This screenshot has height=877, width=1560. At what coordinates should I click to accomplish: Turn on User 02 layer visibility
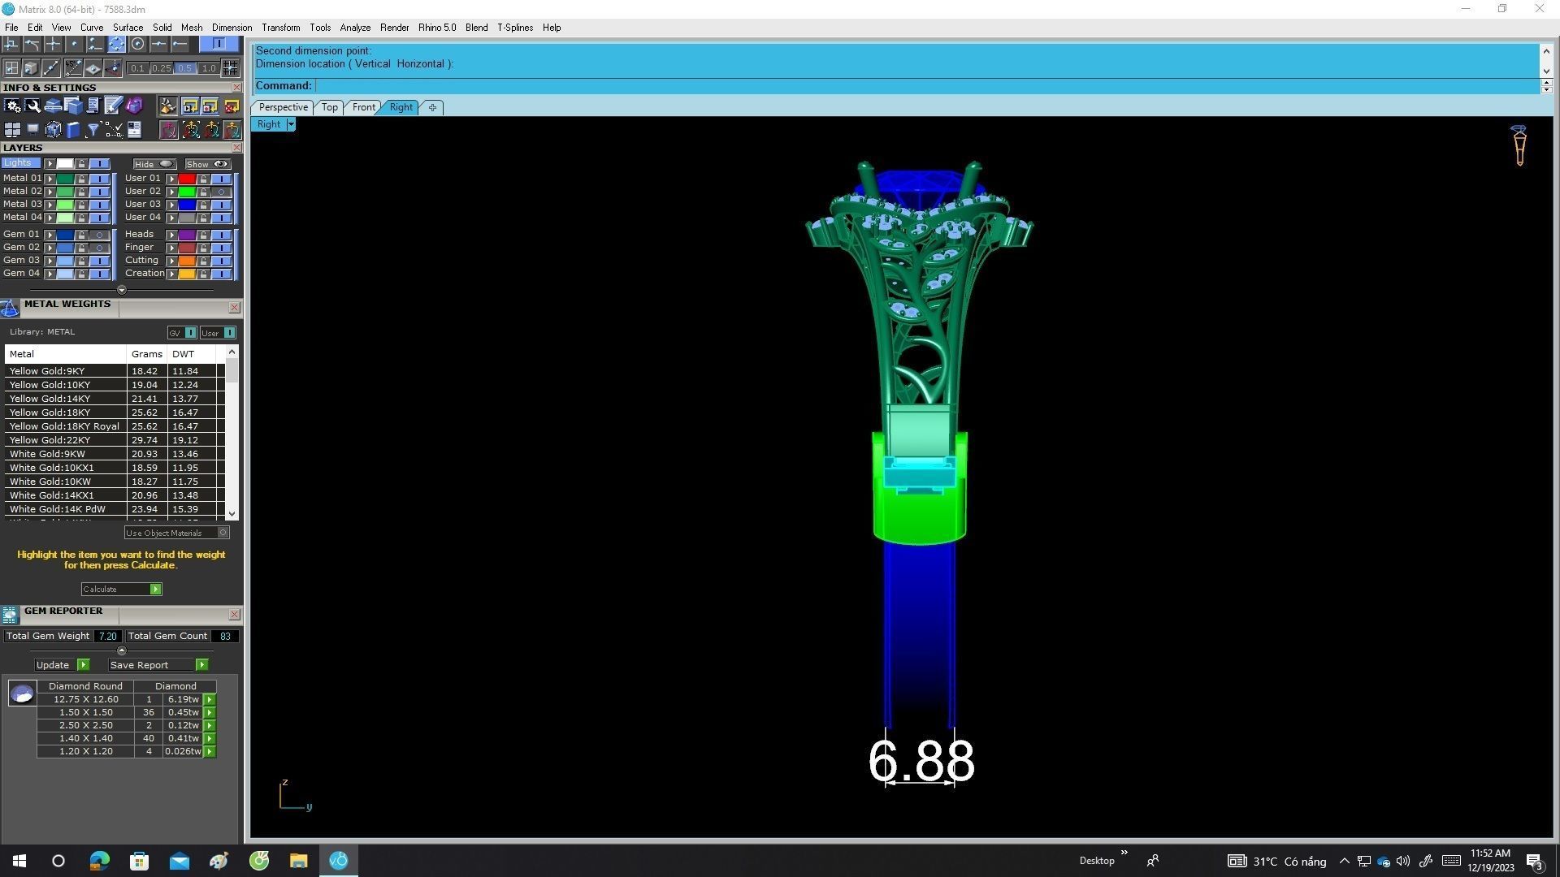click(x=221, y=192)
